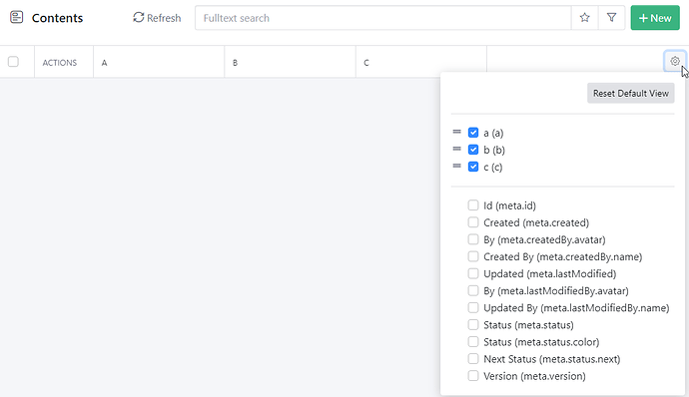Check Status (meta.status.color) option
The height and width of the screenshot is (397, 689).
pos(473,342)
